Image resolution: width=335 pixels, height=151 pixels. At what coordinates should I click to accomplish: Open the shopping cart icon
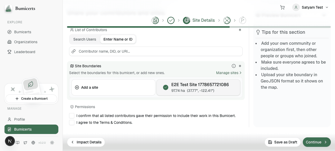282,7
